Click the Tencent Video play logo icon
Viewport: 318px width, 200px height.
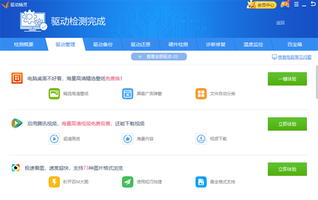click(x=17, y=123)
